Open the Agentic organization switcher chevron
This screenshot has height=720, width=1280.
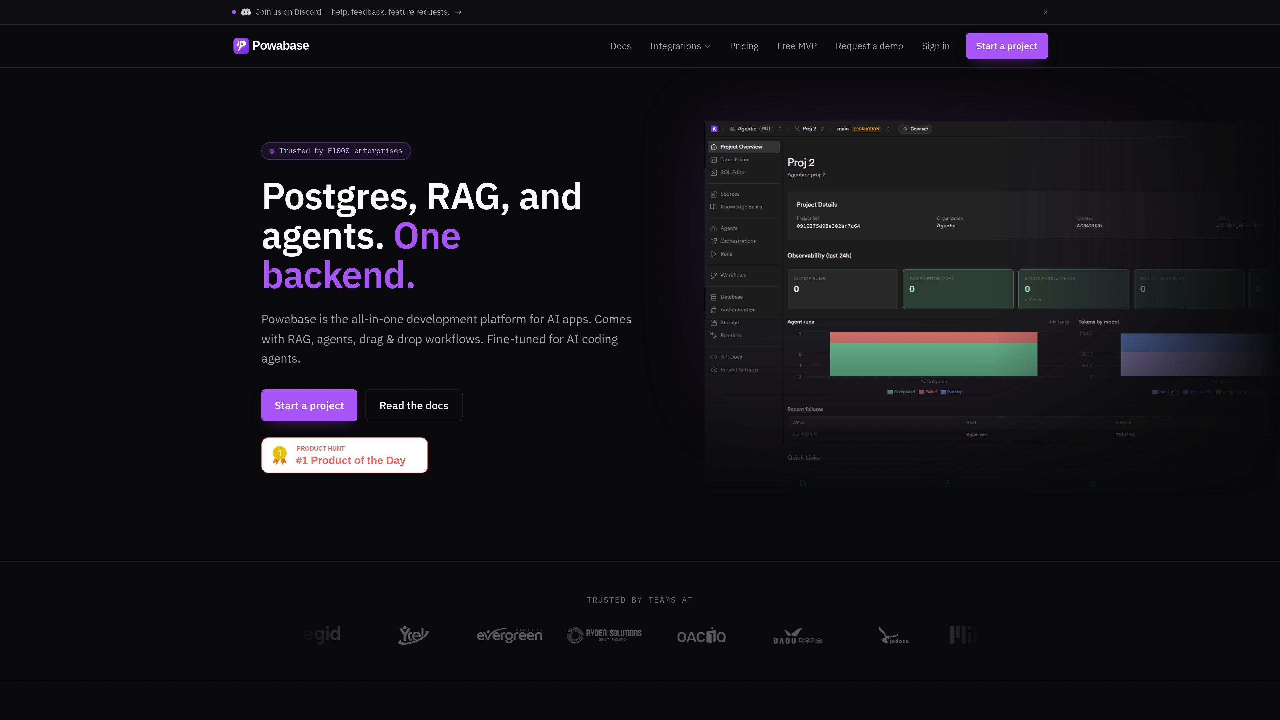[780, 129]
